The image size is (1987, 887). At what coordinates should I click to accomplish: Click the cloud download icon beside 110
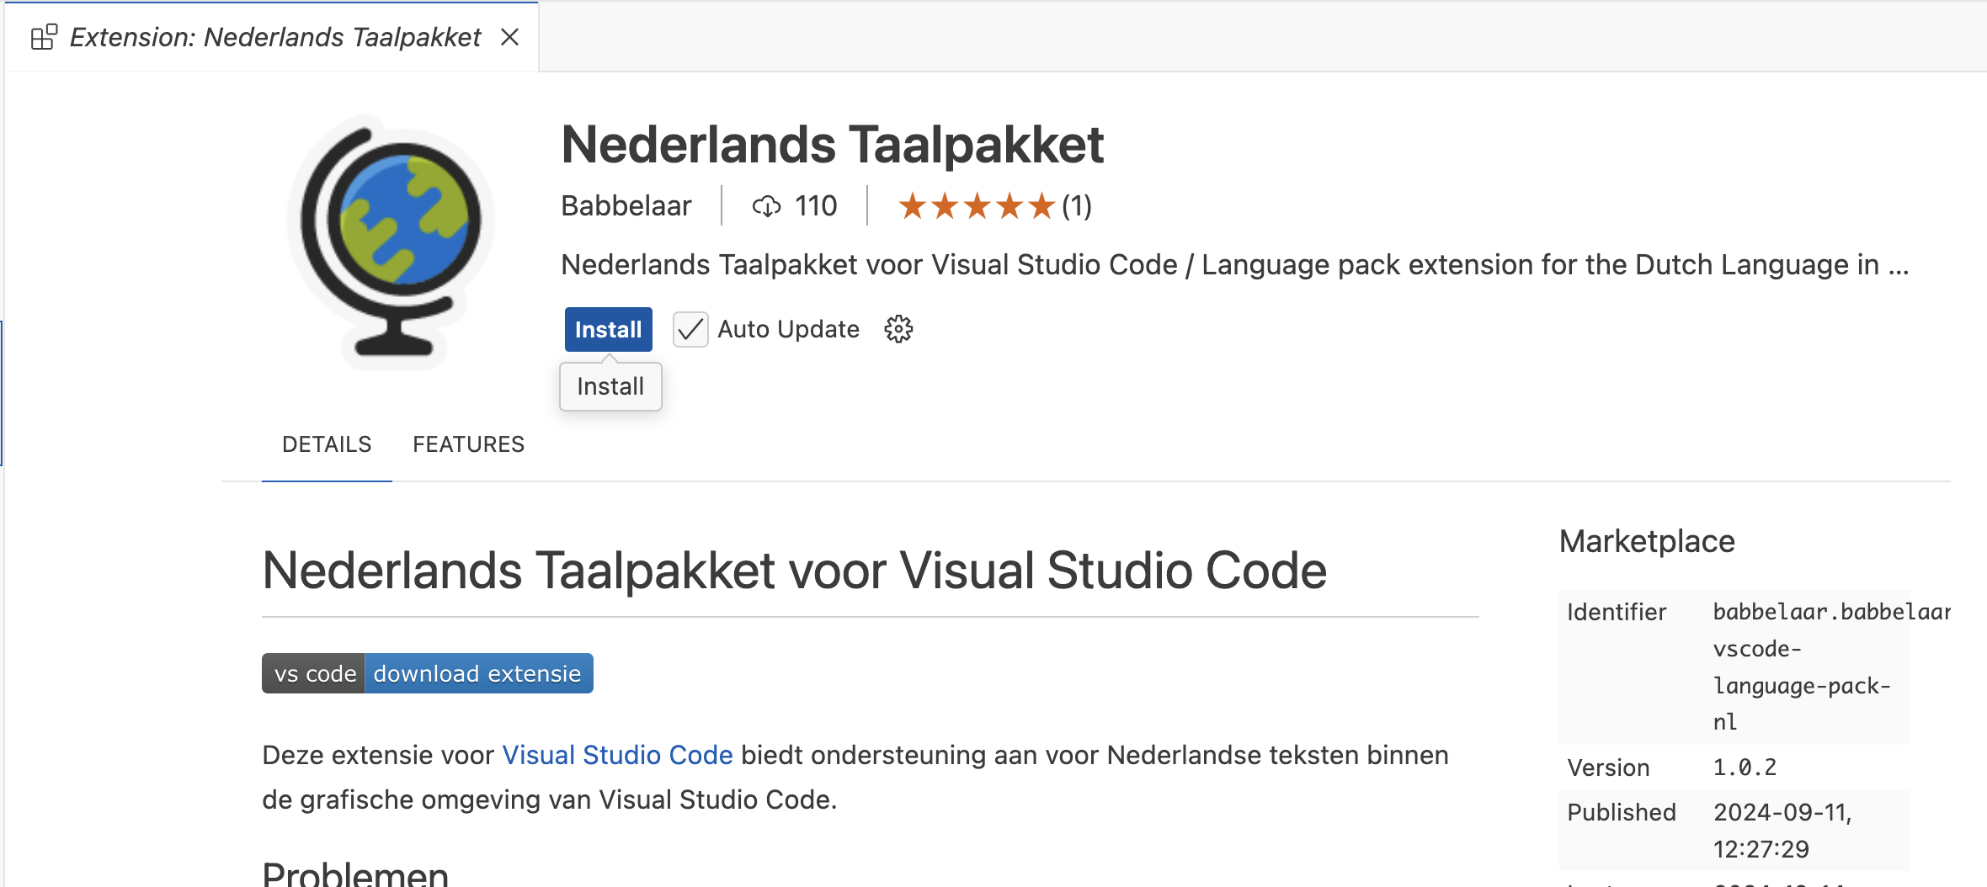coord(767,206)
